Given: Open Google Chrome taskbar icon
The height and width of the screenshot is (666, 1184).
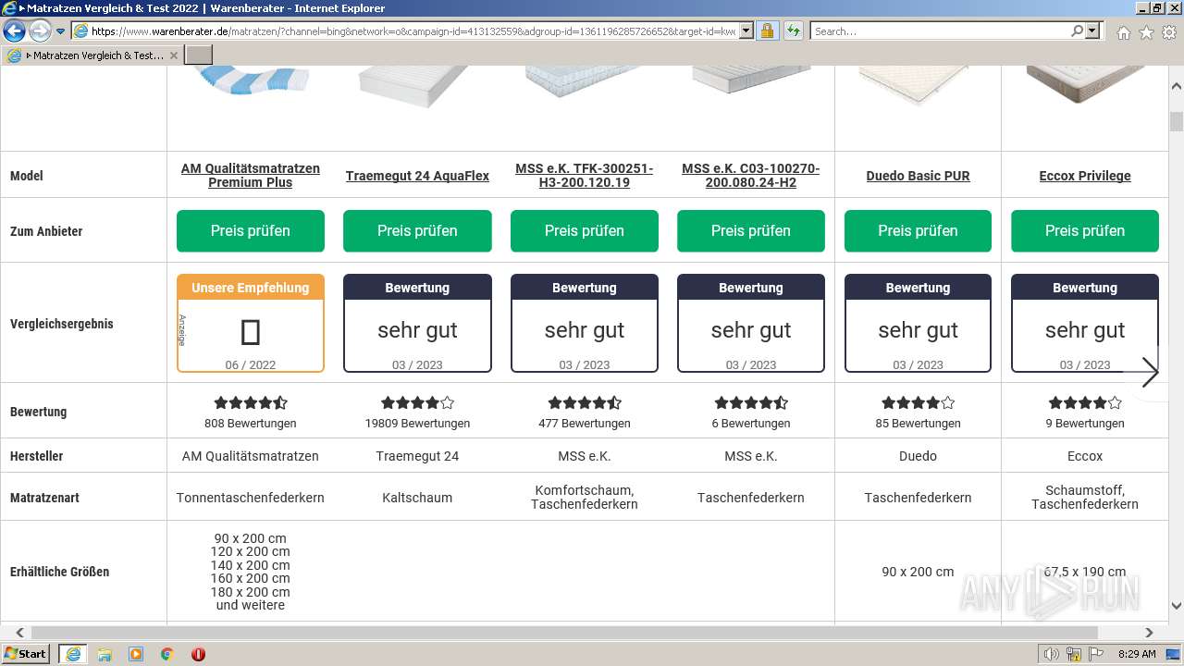Looking at the screenshot, I should [167, 654].
